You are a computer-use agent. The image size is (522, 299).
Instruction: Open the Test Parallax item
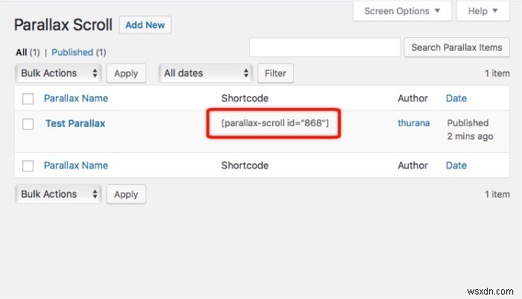[x=75, y=123]
